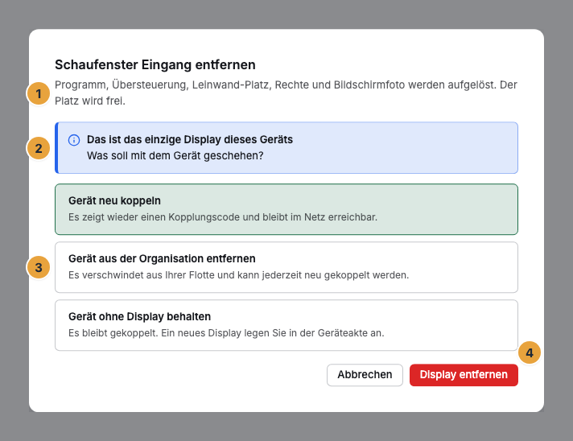Screen dimensions: 573x441
Task: Click the text Das ist das einzige Display dieses Geräts
Action: [x=190, y=139]
